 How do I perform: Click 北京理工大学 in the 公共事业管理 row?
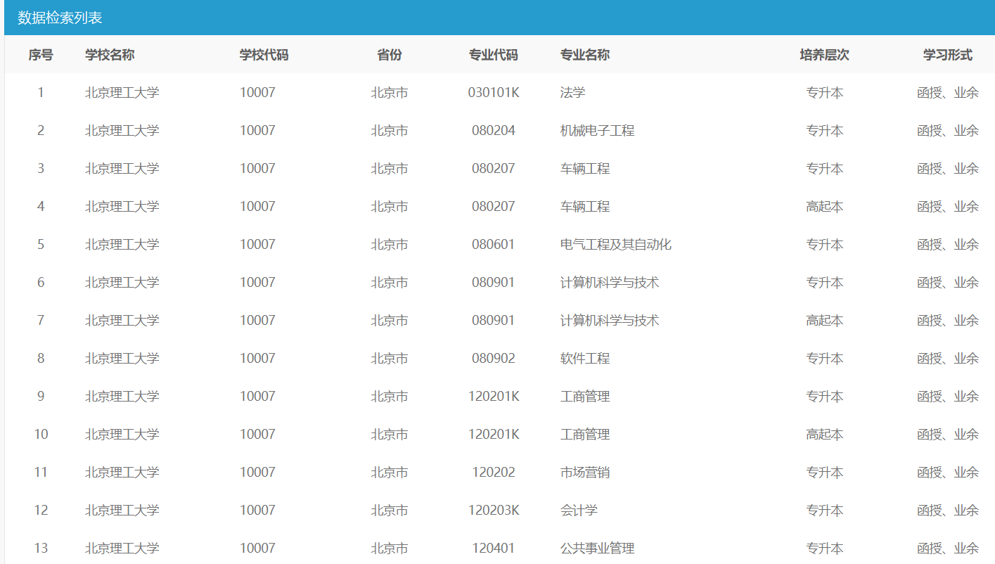tap(122, 548)
